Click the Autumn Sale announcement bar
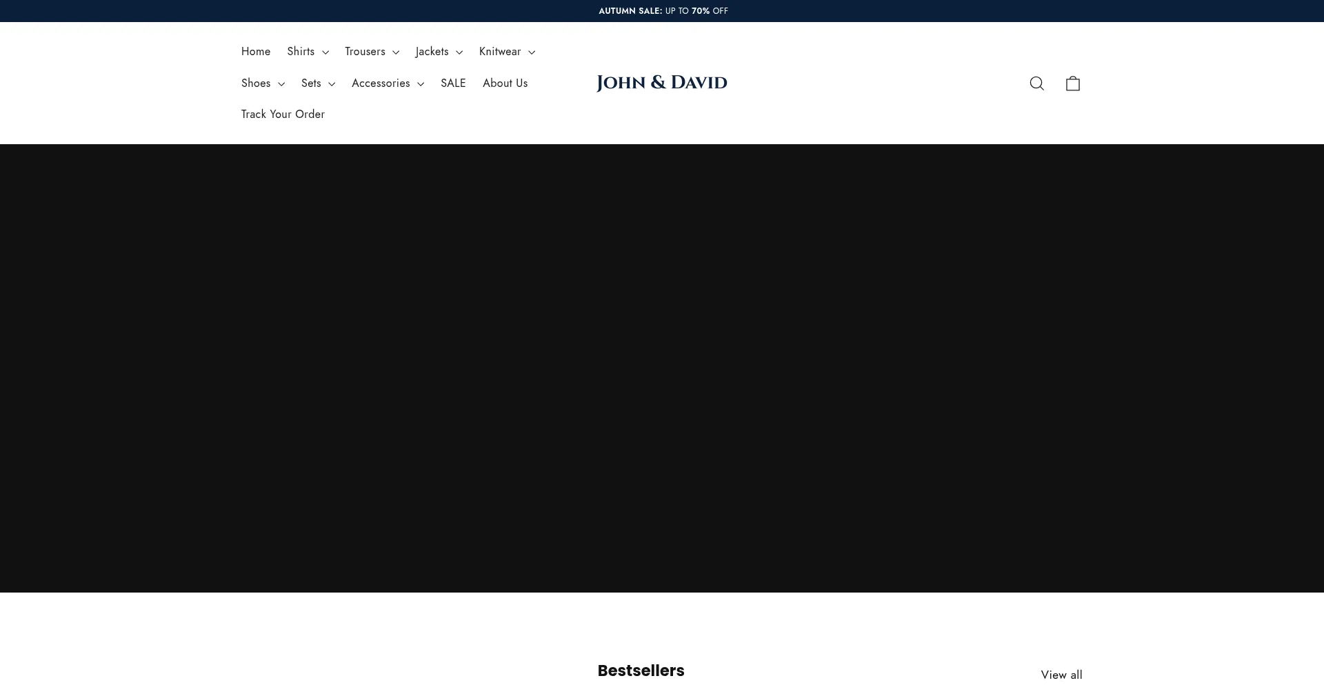1324x685 pixels. pos(662,11)
